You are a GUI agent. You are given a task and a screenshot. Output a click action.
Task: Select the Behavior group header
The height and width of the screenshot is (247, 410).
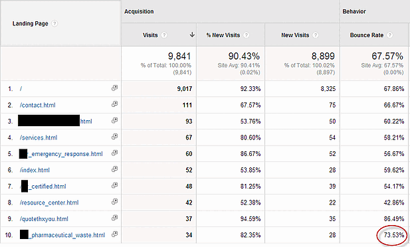tap(354, 11)
